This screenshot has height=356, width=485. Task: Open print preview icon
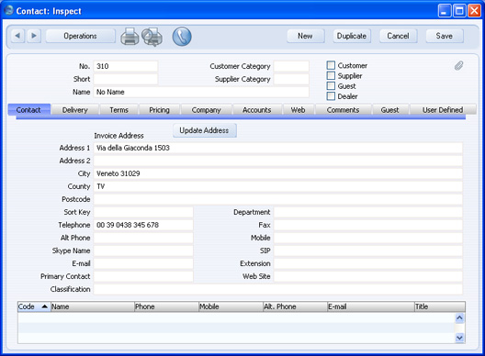pyautogui.click(x=152, y=37)
